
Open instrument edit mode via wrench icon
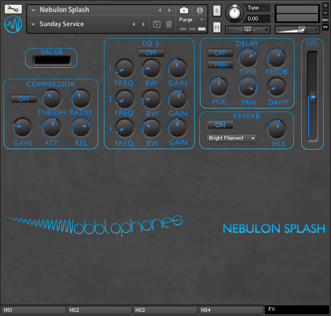(x=13, y=9)
